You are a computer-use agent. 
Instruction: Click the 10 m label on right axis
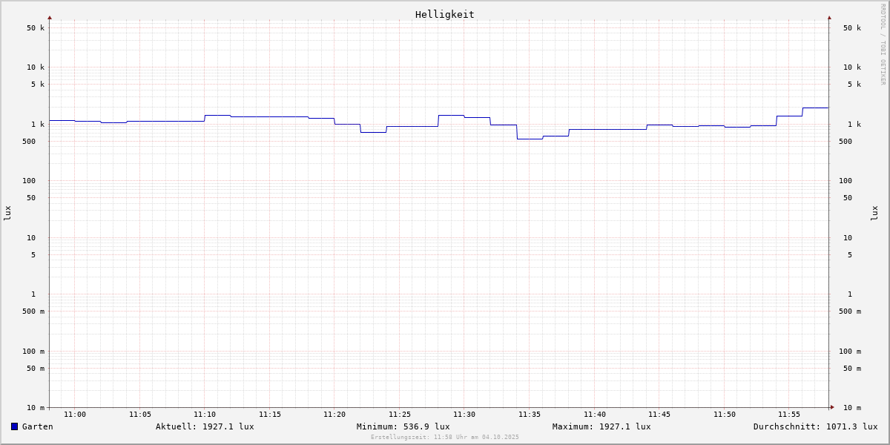coord(852,408)
